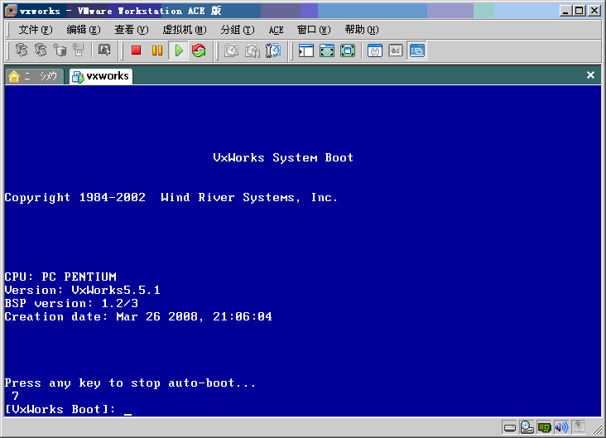
Task: Take a snapshot using the clock icon
Action: pyautogui.click(x=231, y=51)
